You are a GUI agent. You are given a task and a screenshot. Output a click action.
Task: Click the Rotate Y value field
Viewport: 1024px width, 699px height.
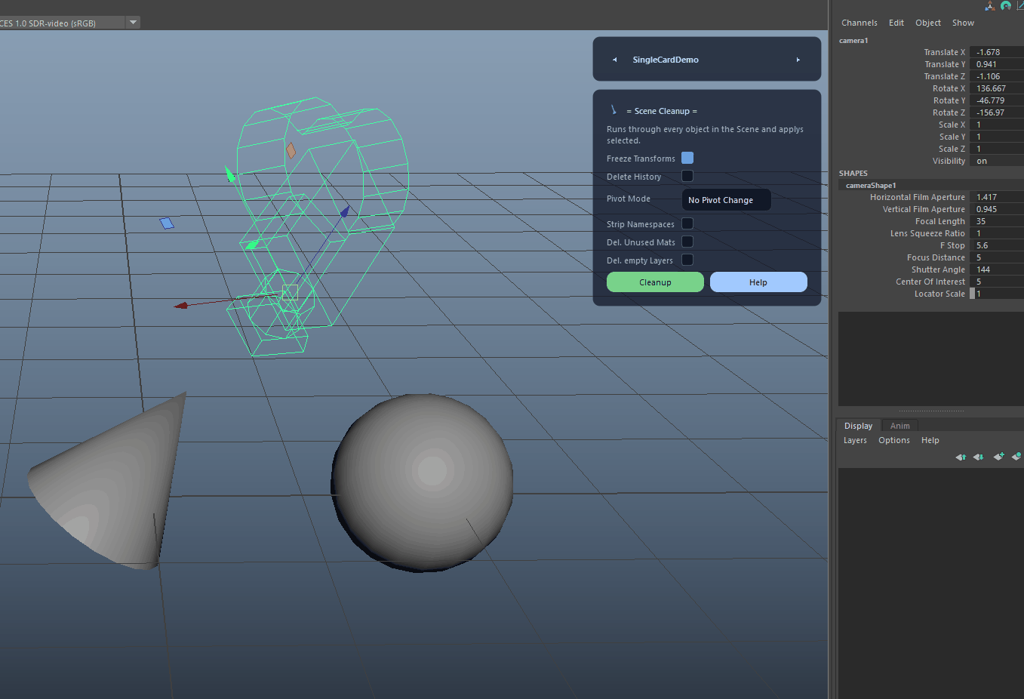pyautogui.click(x=997, y=100)
